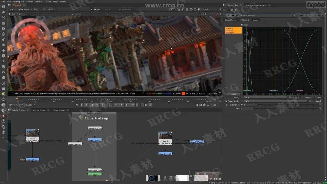
Task: Open the Workspace menu
Action: 18,2
